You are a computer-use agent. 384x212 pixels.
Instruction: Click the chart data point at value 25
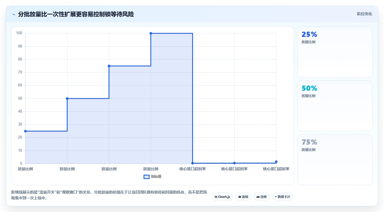[25, 131]
